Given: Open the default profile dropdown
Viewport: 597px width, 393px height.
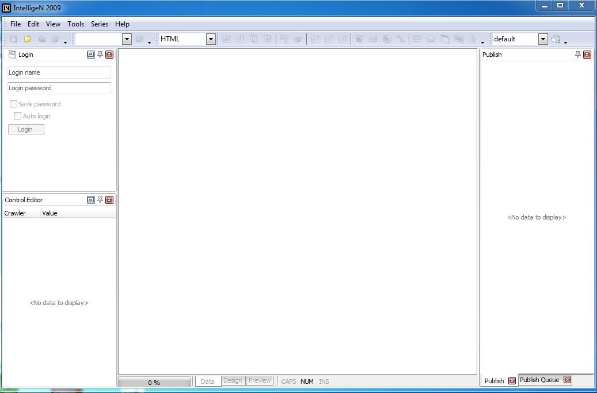Looking at the screenshot, I should pyautogui.click(x=542, y=39).
